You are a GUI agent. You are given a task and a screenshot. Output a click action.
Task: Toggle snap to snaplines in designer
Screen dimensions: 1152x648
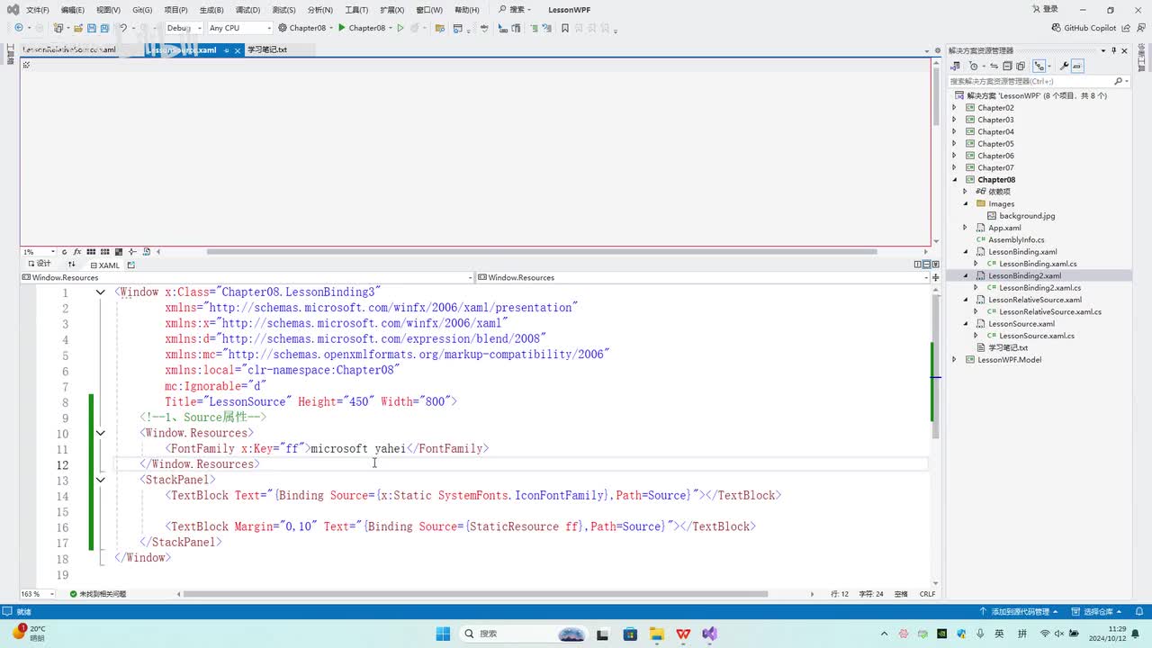[132, 252]
